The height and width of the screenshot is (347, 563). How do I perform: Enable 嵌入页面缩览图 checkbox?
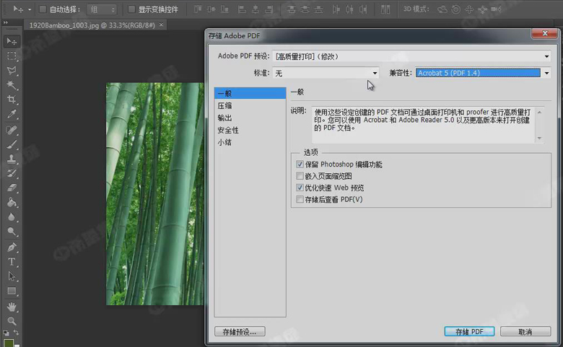click(300, 176)
